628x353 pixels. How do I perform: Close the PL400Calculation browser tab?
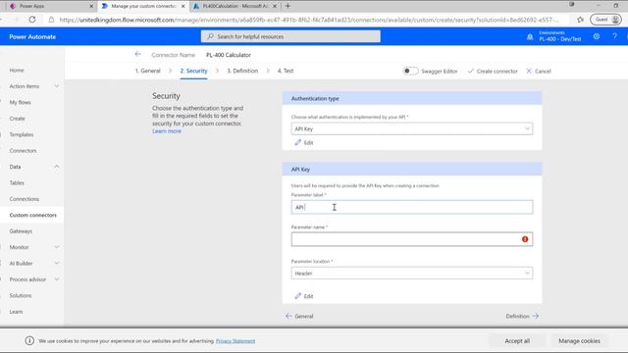275,6
